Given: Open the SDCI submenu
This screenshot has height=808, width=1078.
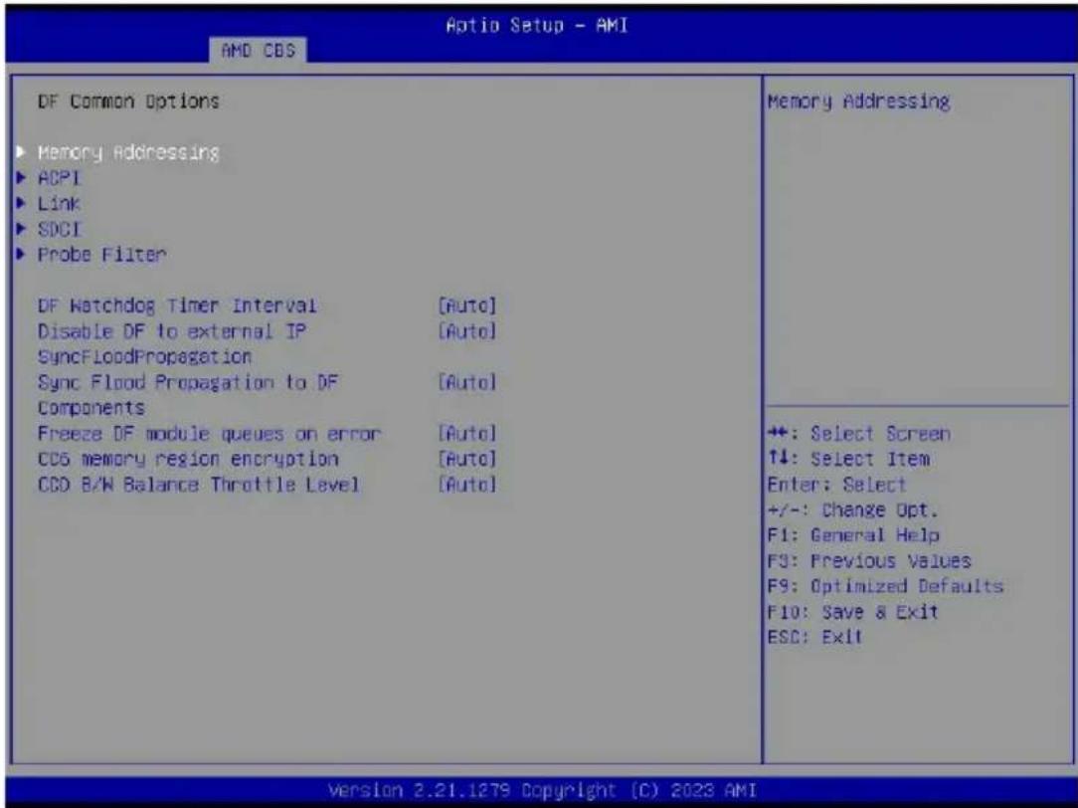Looking at the screenshot, I should (59, 229).
